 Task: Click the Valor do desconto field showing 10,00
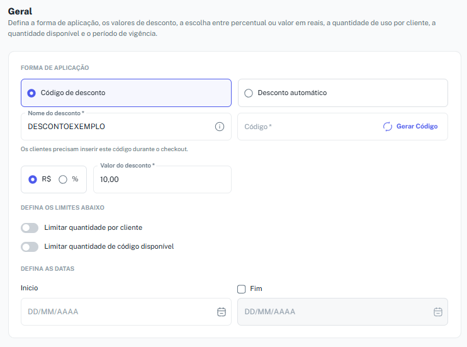point(162,179)
